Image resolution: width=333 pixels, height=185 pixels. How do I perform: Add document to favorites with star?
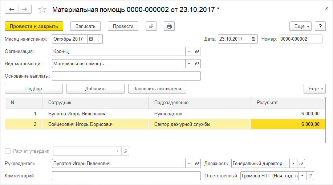click(x=42, y=10)
